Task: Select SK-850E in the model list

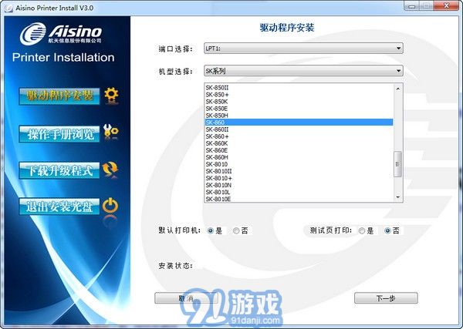Action: (x=299, y=109)
